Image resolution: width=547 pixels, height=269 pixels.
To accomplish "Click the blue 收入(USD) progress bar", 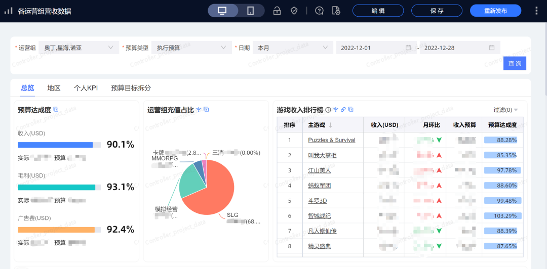I will tap(59, 145).
